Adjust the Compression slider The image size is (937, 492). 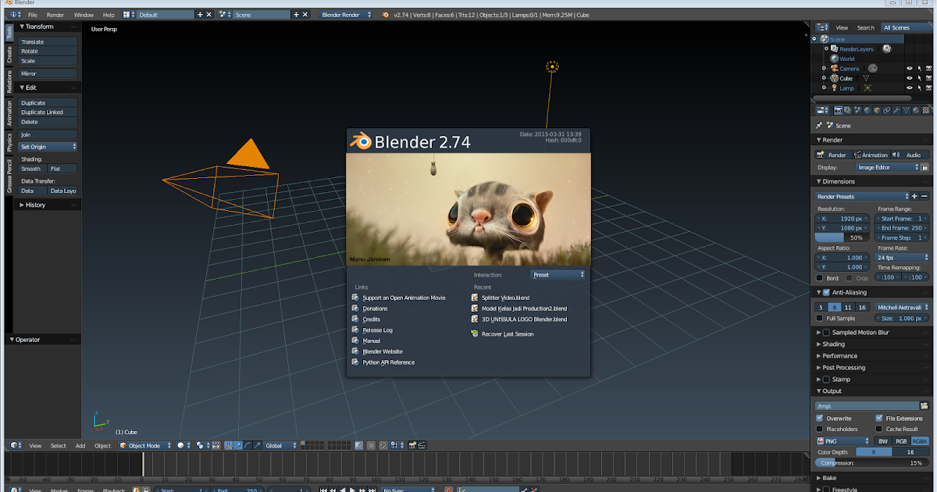[x=871, y=462]
